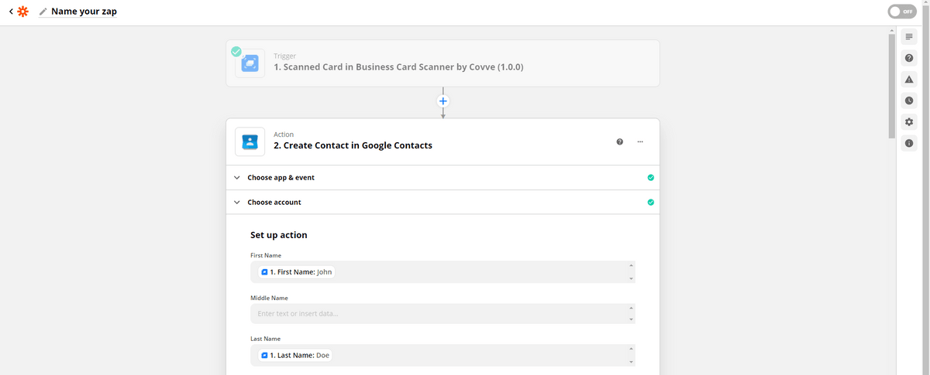Click help icon in action step header
Screen dimensions: 930x375
(x=619, y=141)
